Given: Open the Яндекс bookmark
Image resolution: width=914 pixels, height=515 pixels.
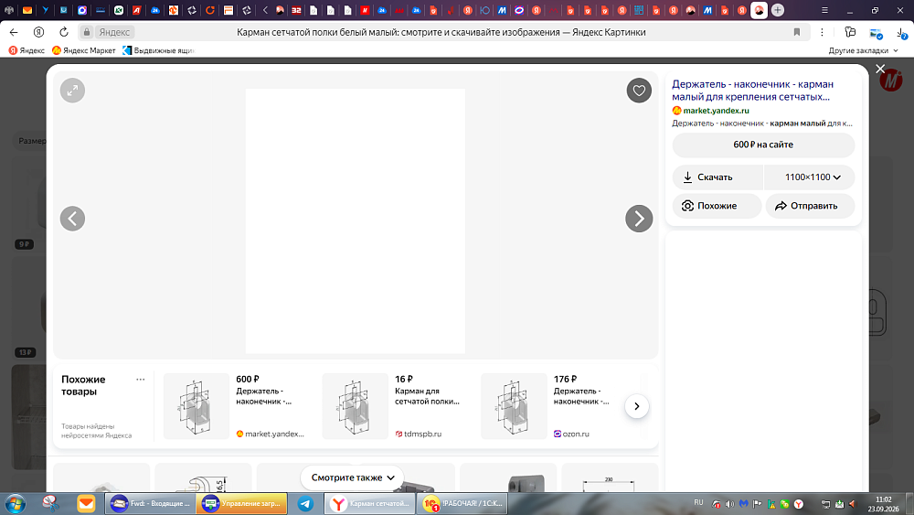Looking at the screenshot, I should coord(27,50).
